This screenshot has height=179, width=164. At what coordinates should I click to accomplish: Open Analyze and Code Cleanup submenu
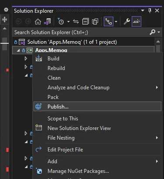(97, 88)
